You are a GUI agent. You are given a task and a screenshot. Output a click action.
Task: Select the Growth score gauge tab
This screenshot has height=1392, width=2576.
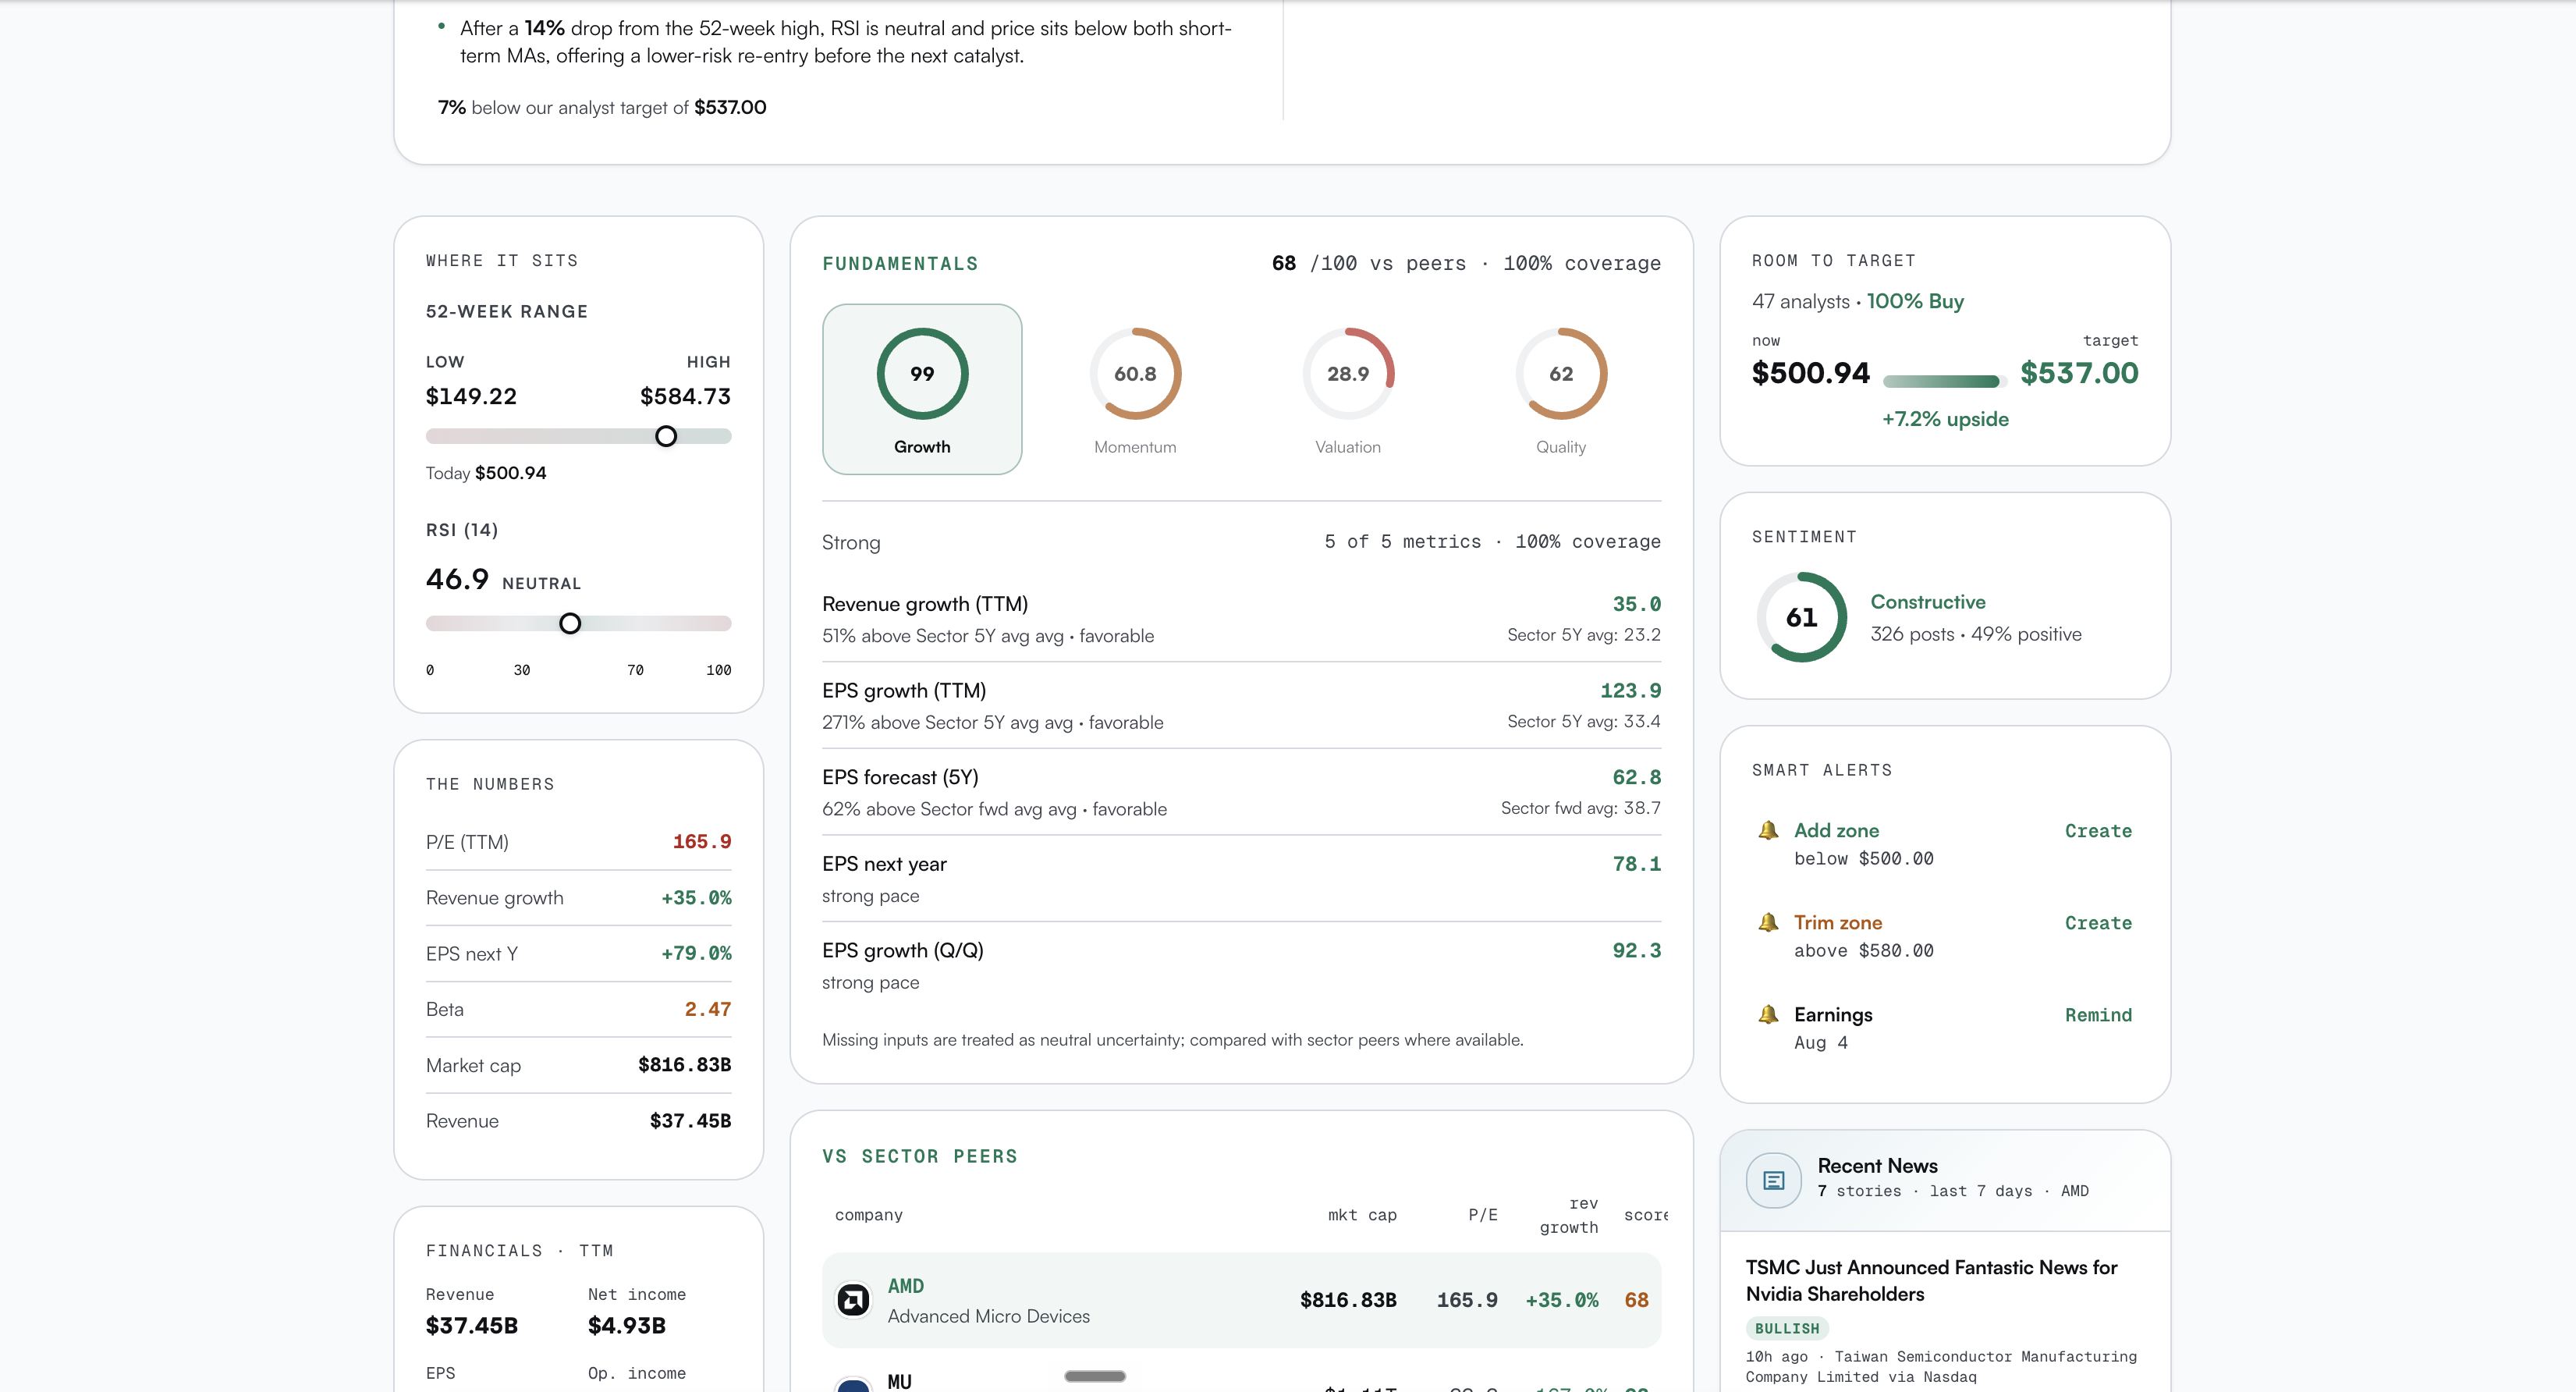point(921,389)
